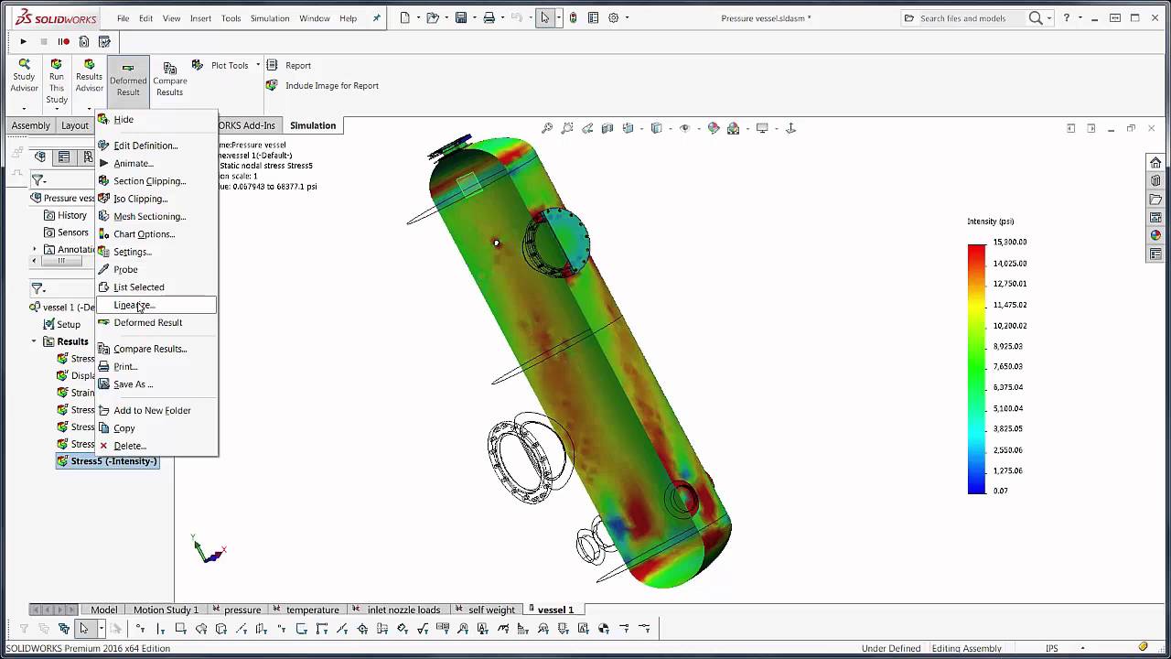1171x659 pixels.
Task: Click the macro stop button
Action: (43, 41)
